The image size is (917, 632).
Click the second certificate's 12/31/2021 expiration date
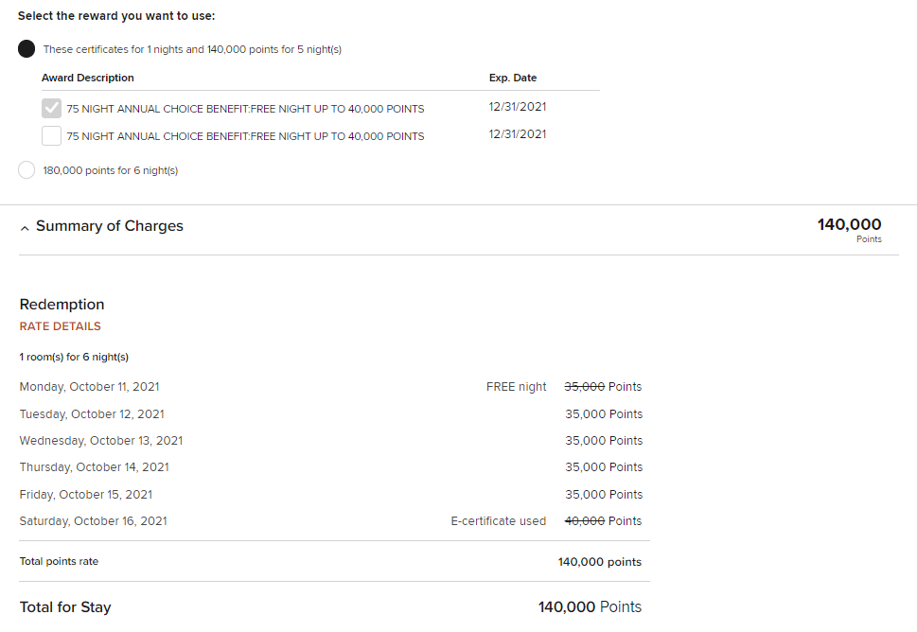[518, 134]
